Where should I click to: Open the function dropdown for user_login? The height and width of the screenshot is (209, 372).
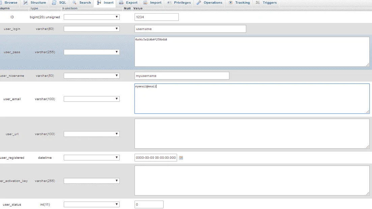pos(92,29)
